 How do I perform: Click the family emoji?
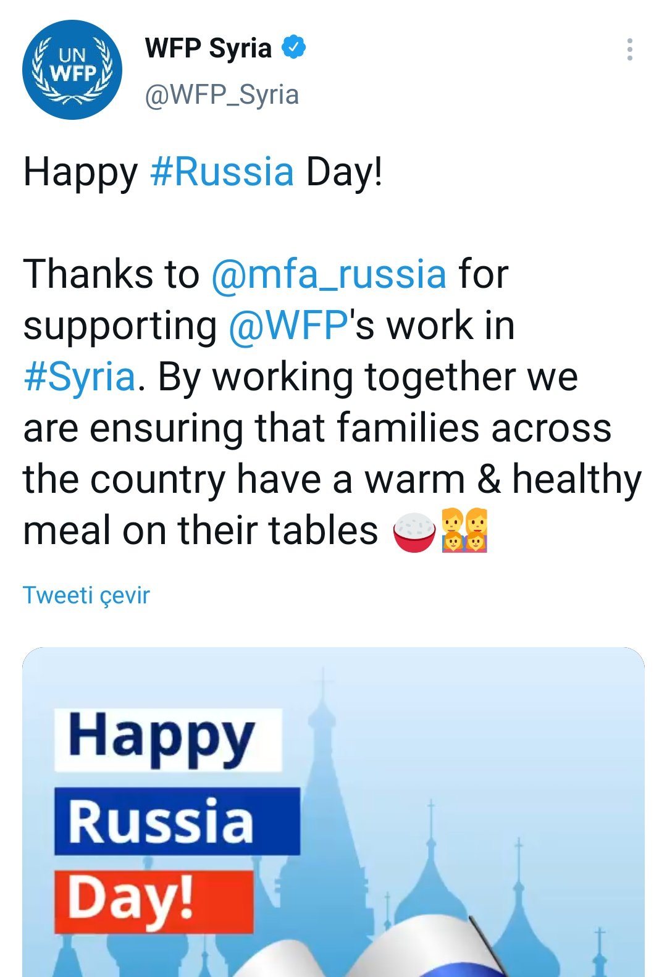coord(465,530)
